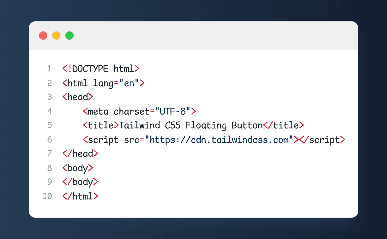
Task: Click the closing head tag
Action: coord(80,154)
